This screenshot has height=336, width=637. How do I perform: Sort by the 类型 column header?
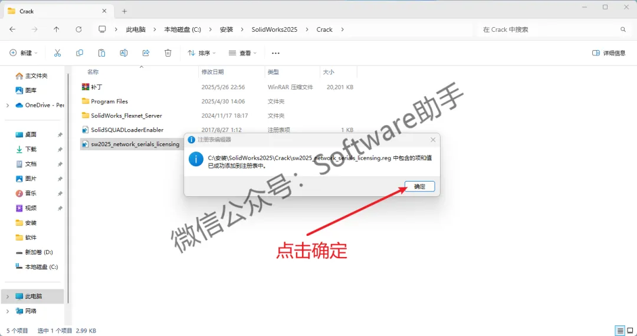coord(273,72)
